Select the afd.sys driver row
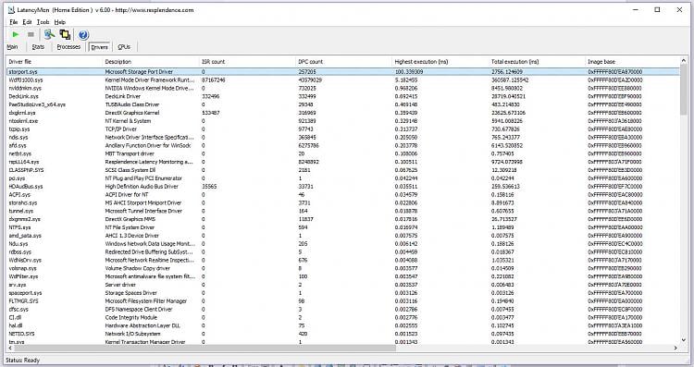Screen dimensions: 694x367 tap(343, 145)
